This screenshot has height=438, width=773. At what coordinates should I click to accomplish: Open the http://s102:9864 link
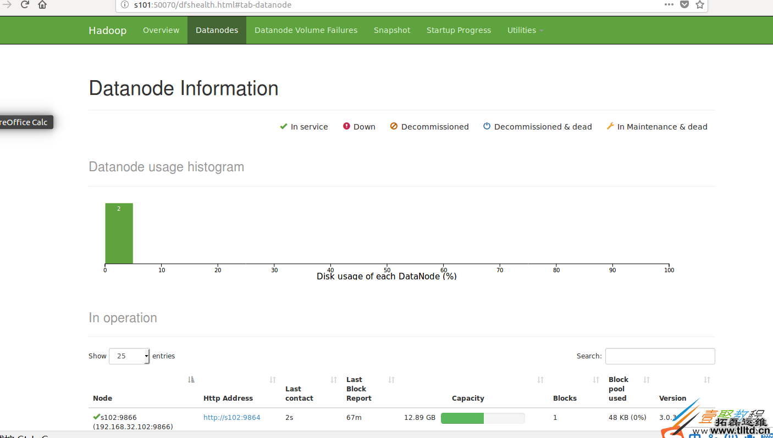[231, 418]
